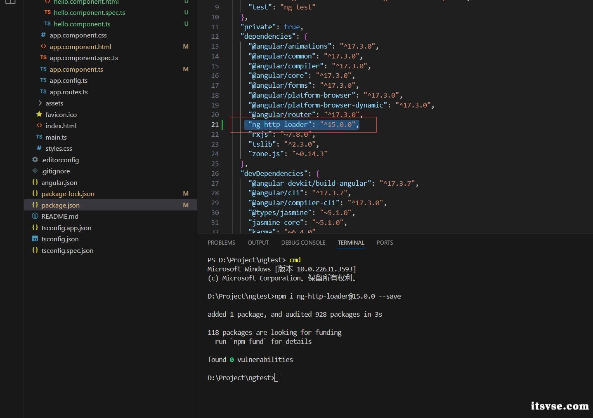Click the "zone.js" dependency line

(288, 154)
